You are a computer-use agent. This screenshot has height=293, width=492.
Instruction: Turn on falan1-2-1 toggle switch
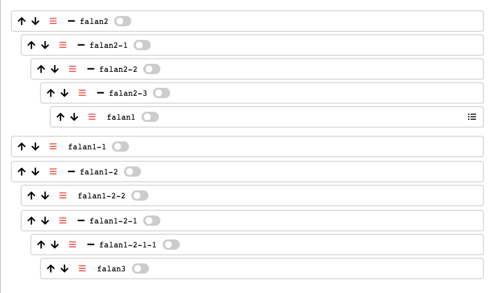click(152, 221)
